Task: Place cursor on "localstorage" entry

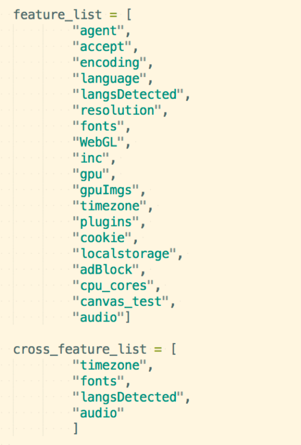Action: tap(125, 254)
